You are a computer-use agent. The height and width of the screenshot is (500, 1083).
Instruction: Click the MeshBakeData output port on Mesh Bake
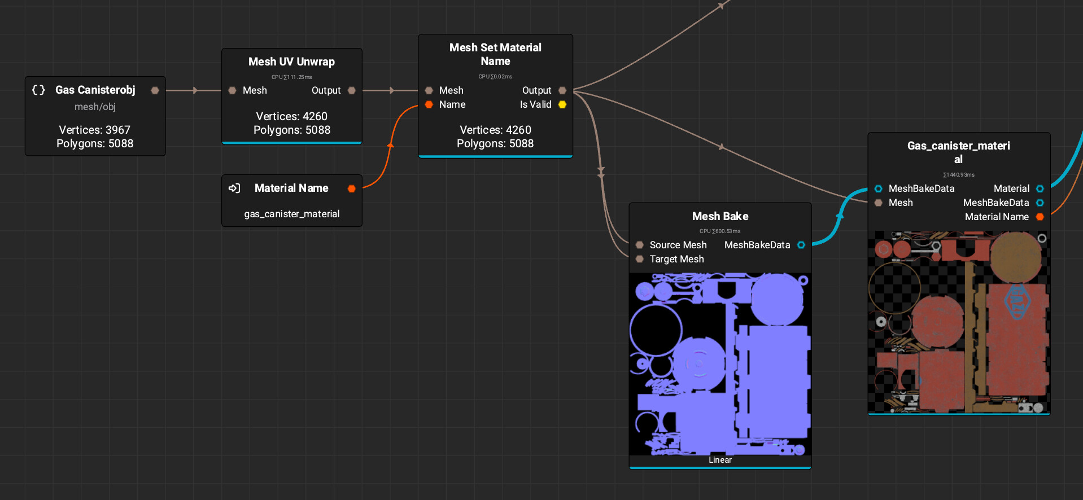point(801,245)
